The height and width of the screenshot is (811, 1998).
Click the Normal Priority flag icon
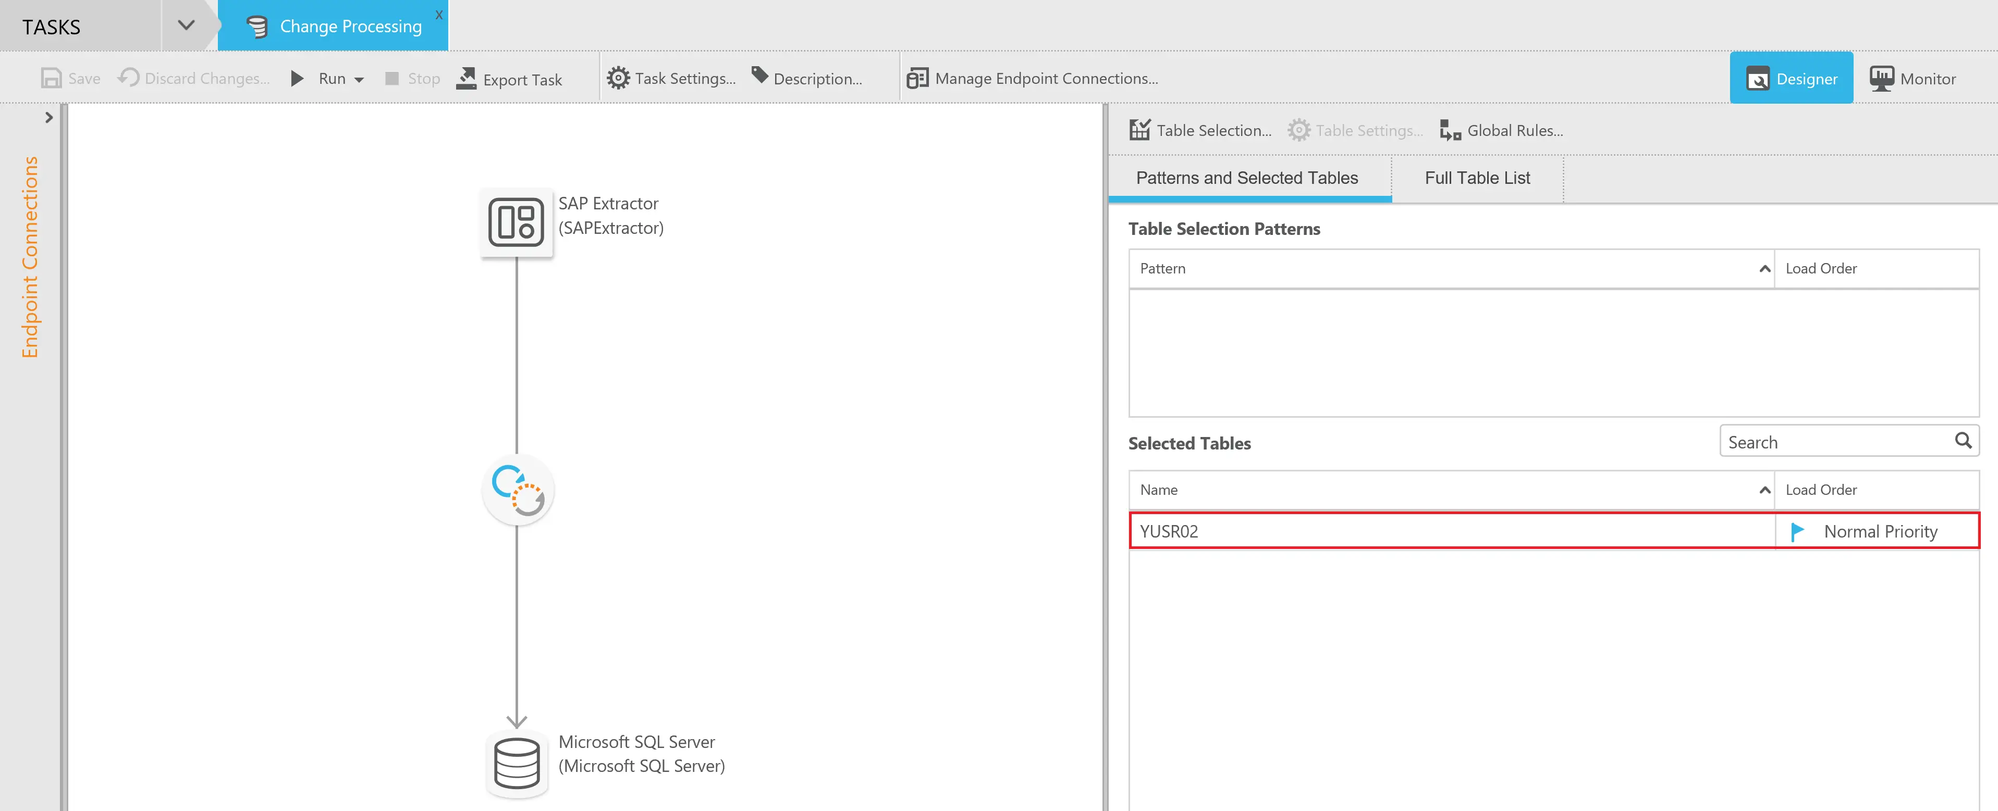click(1797, 531)
